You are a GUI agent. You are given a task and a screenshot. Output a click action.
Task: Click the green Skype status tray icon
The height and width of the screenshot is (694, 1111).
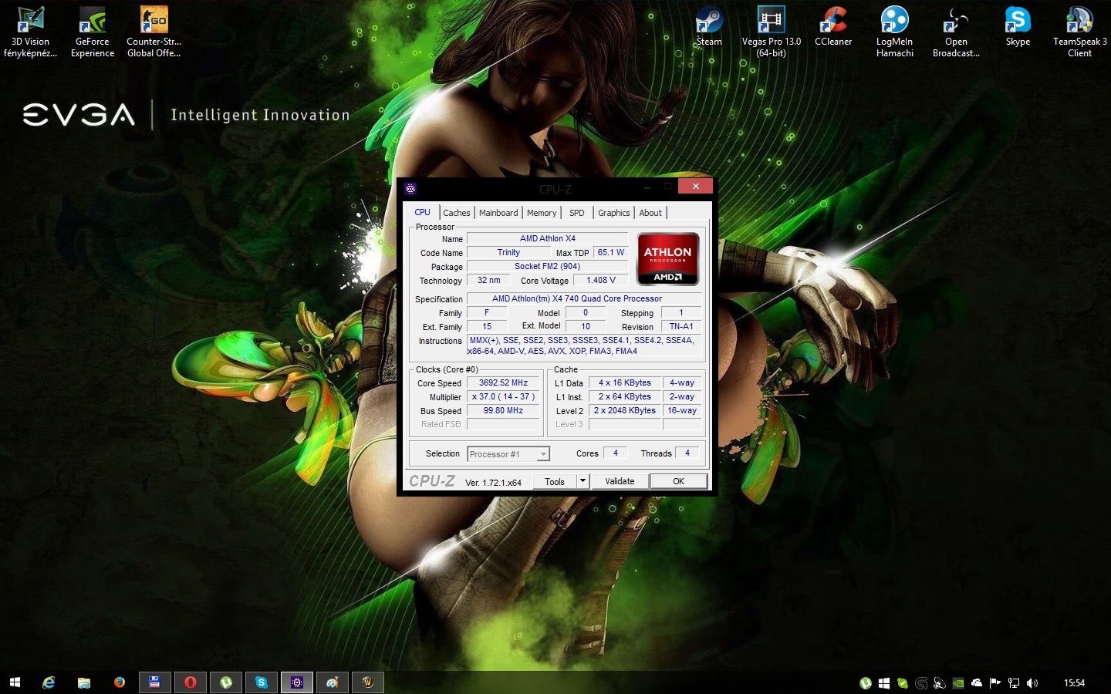click(903, 682)
